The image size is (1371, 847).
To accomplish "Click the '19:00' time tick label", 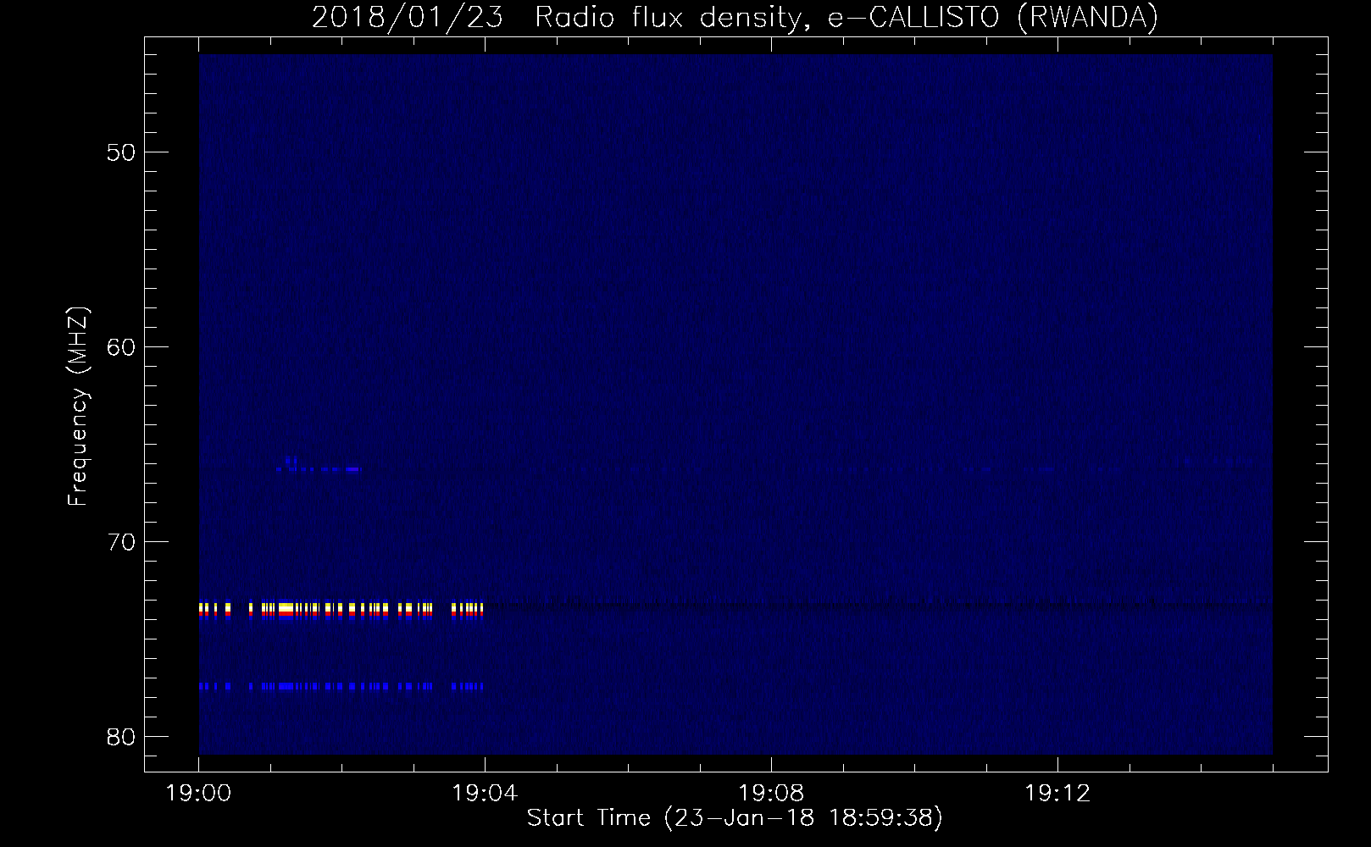I will coord(198,794).
